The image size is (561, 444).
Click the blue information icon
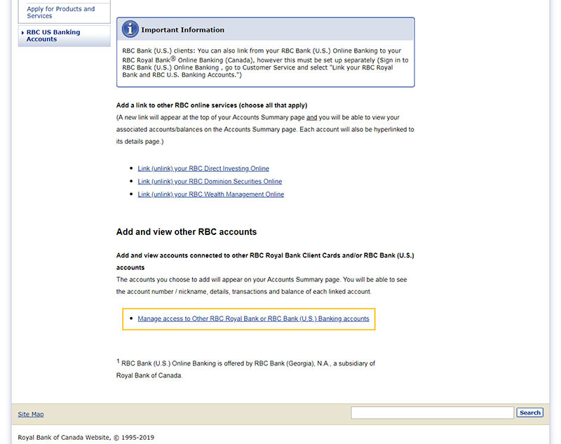click(130, 29)
